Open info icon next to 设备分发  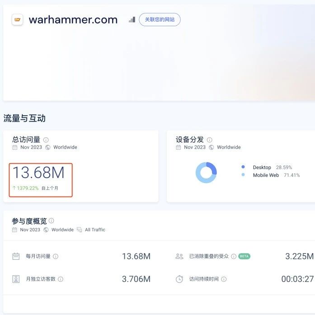210,140
